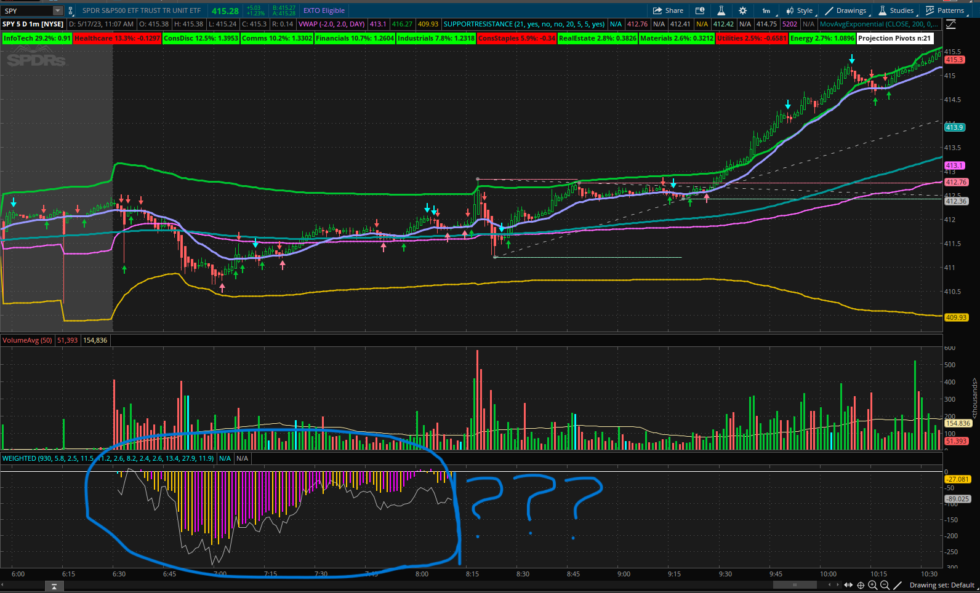Image resolution: width=980 pixels, height=593 pixels.
Task: Open the Drawing set: Default selector
Action: click(x=941, y=585)
